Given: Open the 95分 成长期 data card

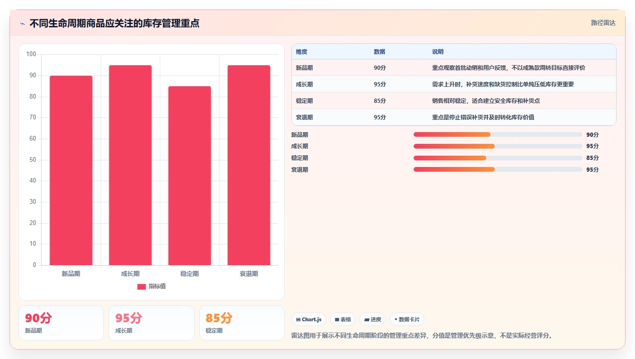Looking at the screenshot, I should [x=152, y=323].
